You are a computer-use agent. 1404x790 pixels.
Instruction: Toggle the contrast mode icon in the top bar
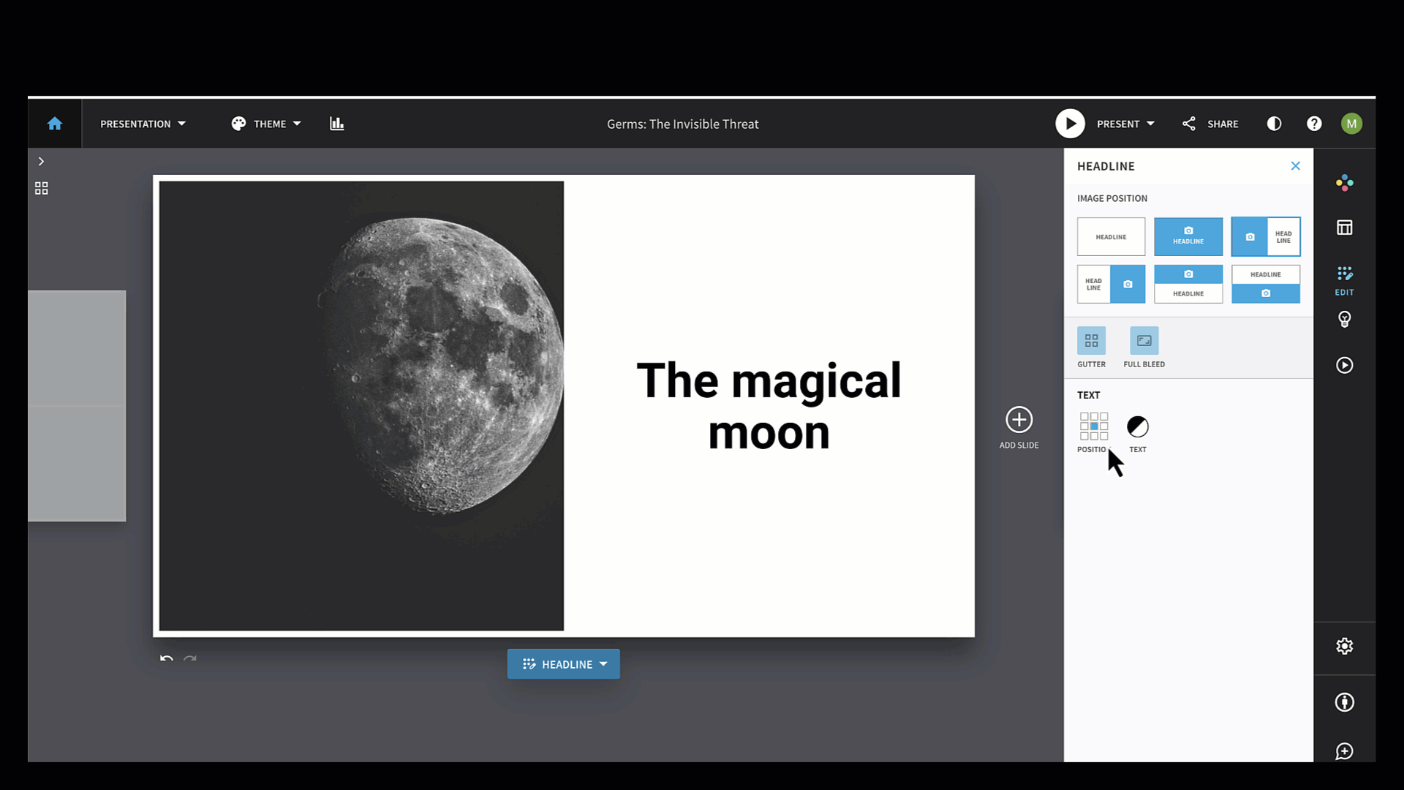point(1274,124)
